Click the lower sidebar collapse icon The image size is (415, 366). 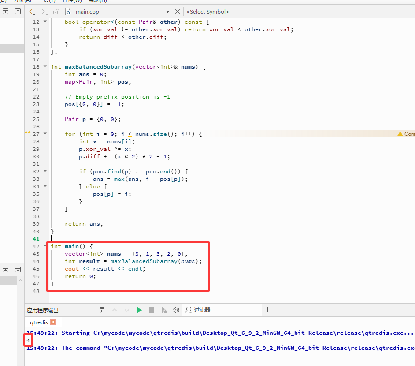(x=18, y=269)
